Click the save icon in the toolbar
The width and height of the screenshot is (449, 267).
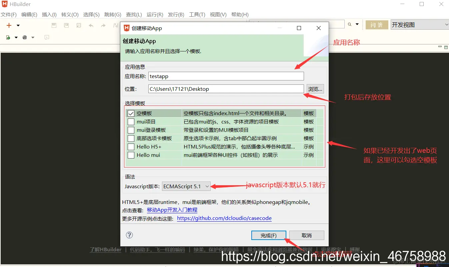pos(54,25)
